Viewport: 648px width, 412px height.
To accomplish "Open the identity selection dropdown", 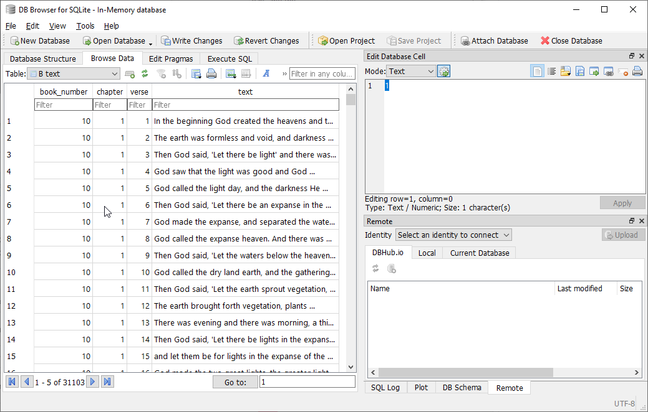I will [453, 235].
